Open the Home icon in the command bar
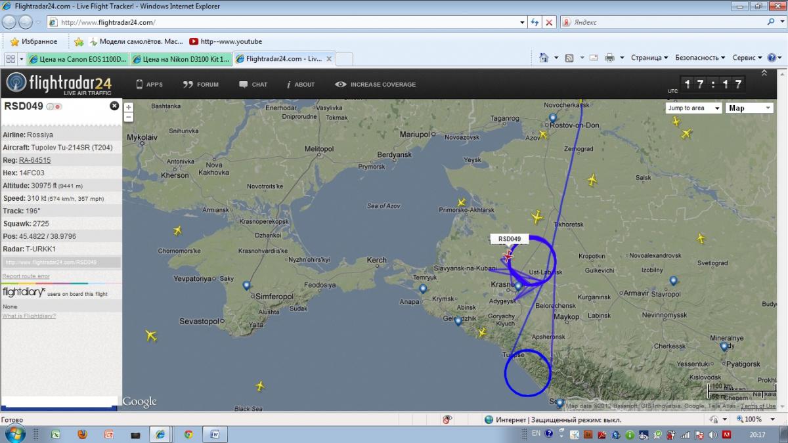788x443 pixels. pos(544,58)
